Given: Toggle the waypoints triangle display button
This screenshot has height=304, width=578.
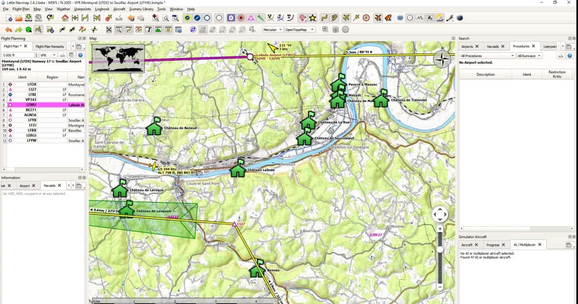Looking at the screenshot, I should (251, 18).
